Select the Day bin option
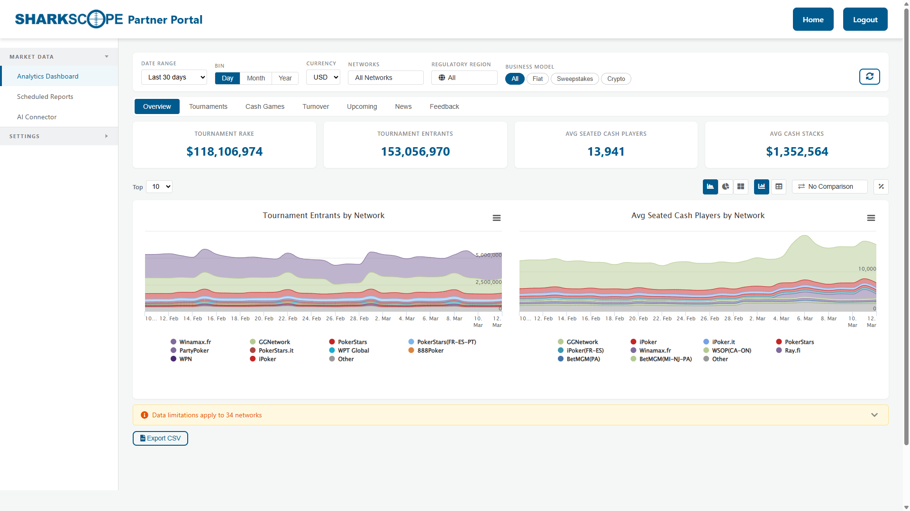The height and width of the screenshot is (511, 910). coord(227,78)
